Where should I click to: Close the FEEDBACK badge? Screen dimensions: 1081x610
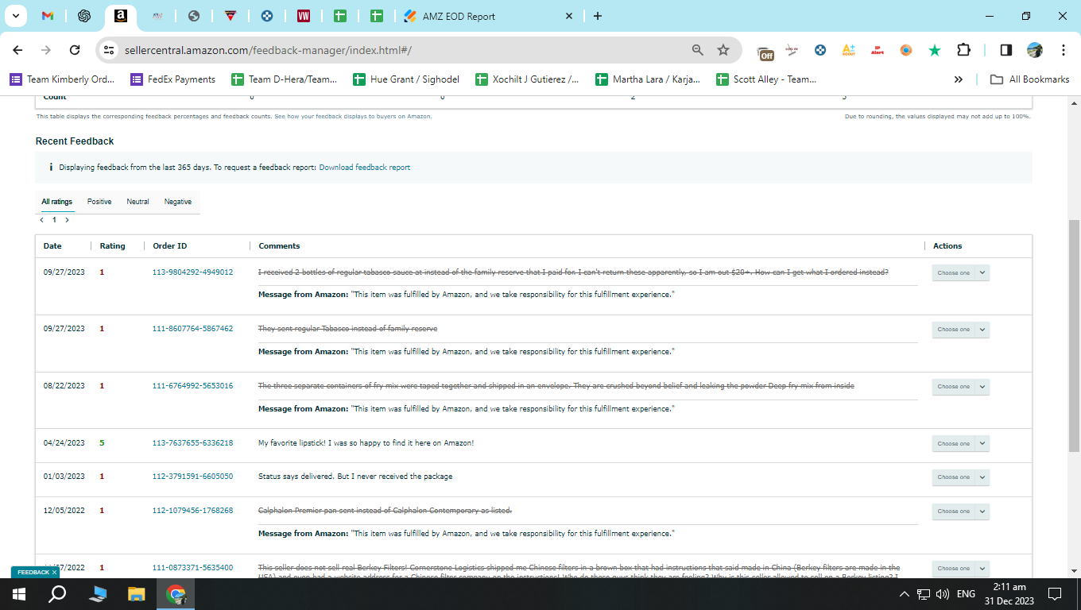pos(54,573)
